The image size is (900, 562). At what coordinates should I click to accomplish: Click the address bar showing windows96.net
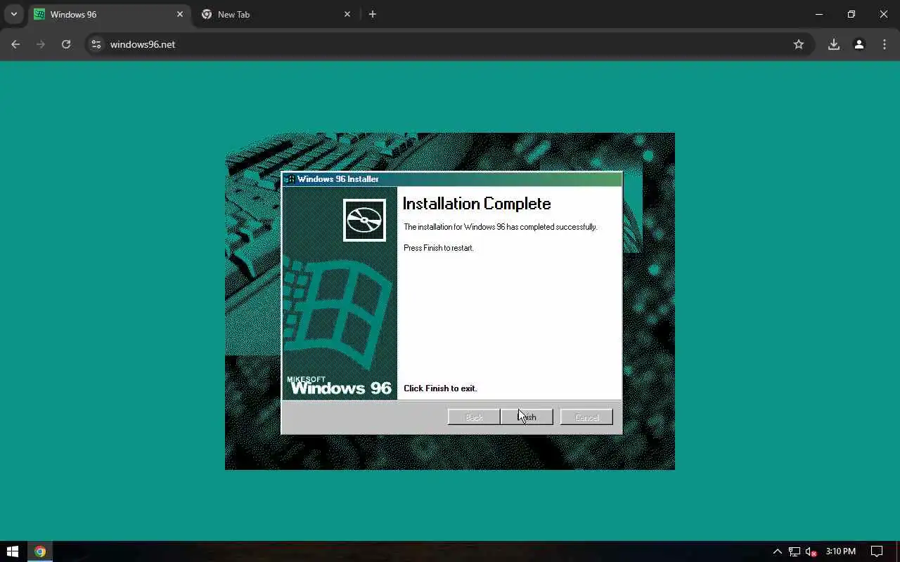[450, 44]
